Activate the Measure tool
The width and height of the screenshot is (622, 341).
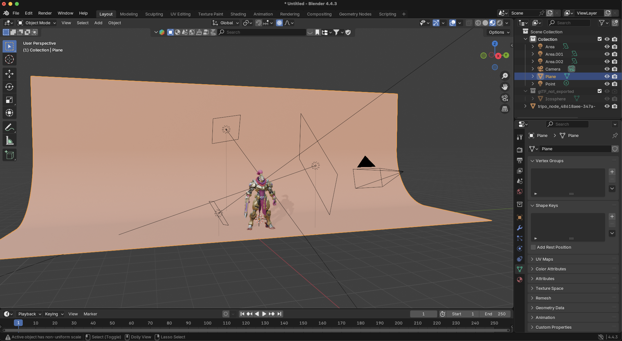tap(9, 140)
